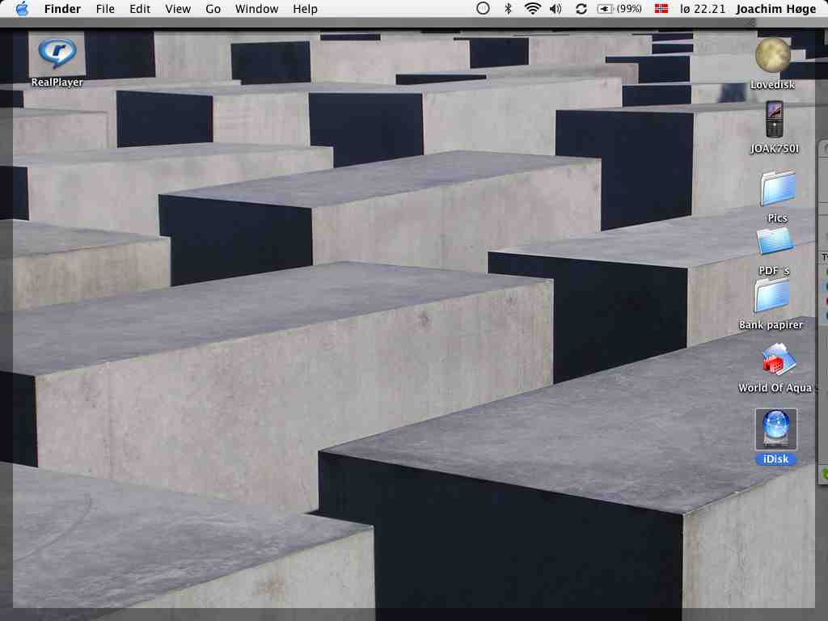Click the iDisk label text
The height and width of the screenshot is (621, 828).
tap(775, 459)
